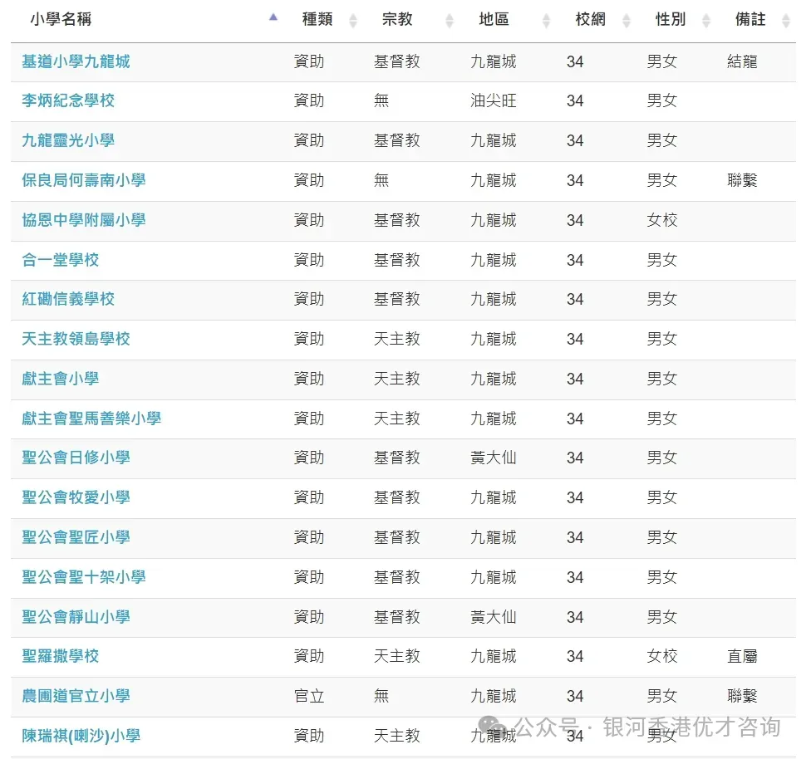Open 基道小學九龍城 school link
Image resolution: width=806 pixels, height=759 pixels.
click(x=76, y=61)
